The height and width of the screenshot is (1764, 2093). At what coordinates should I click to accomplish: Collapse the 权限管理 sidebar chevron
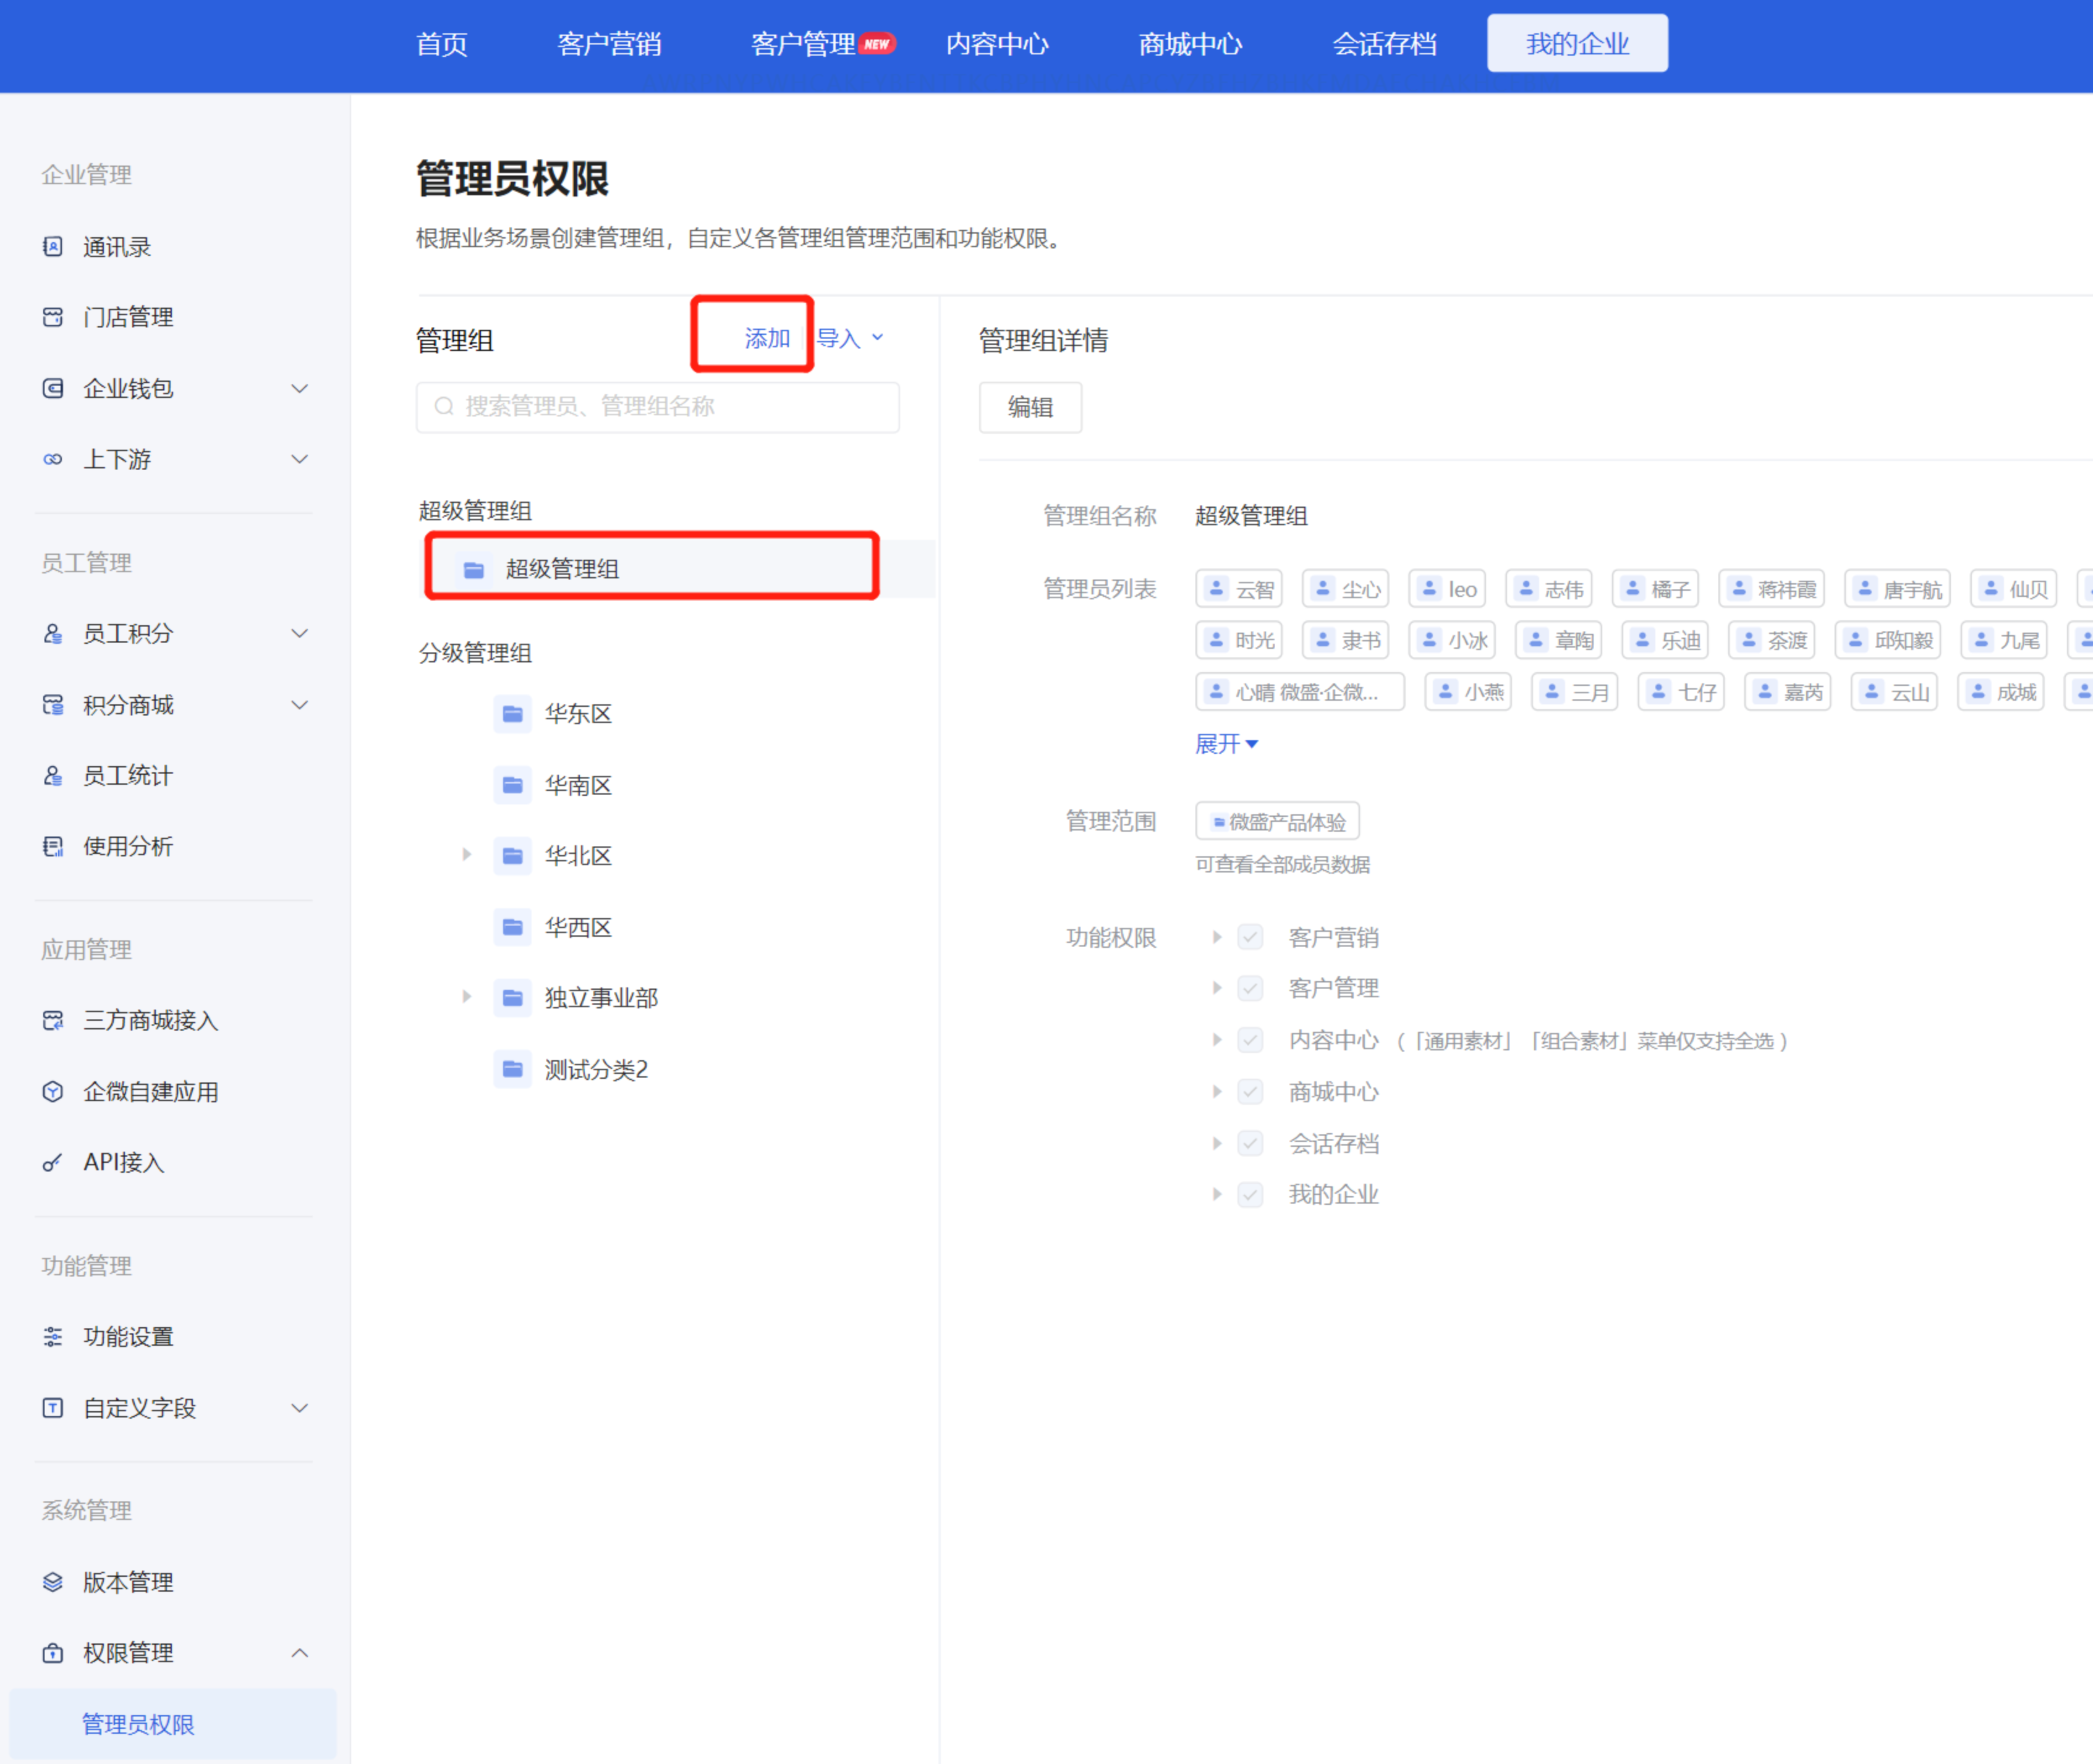299,1653
